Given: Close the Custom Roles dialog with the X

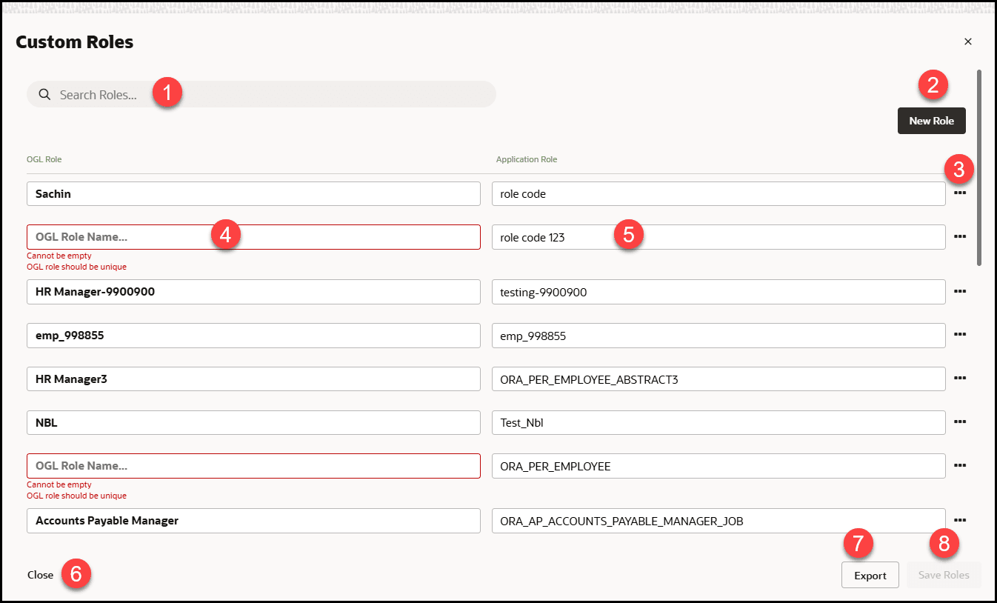Looking at the screenshot, I should click(x=968, y=41).
